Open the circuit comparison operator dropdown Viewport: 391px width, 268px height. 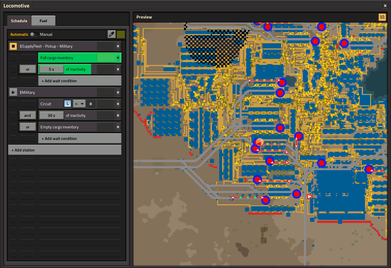(x=79, y=104)
